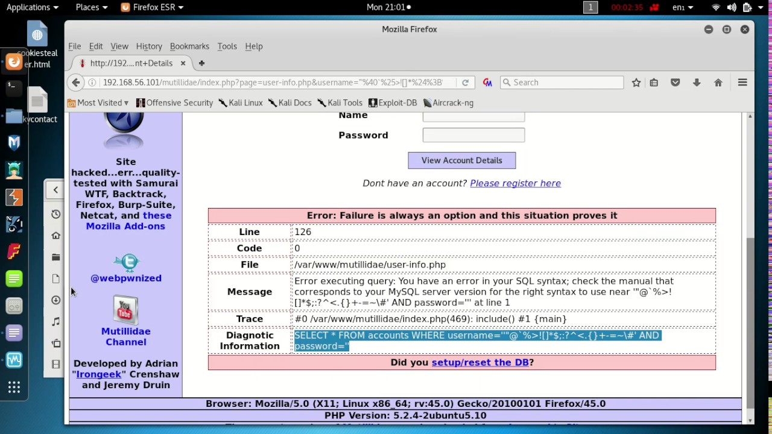The image size is (772, 434).
Task: Show your bookmarks list icon
Action: tap(654, 83)
